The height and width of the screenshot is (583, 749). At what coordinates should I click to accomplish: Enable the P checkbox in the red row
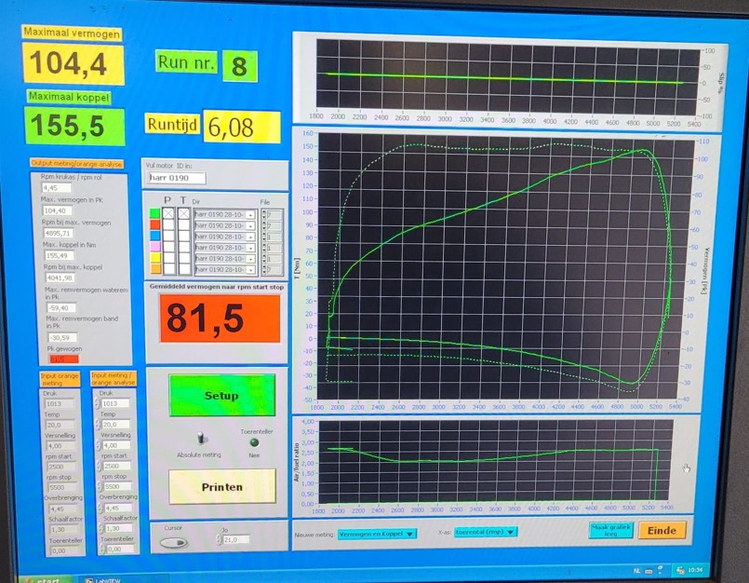click(168, 225)
